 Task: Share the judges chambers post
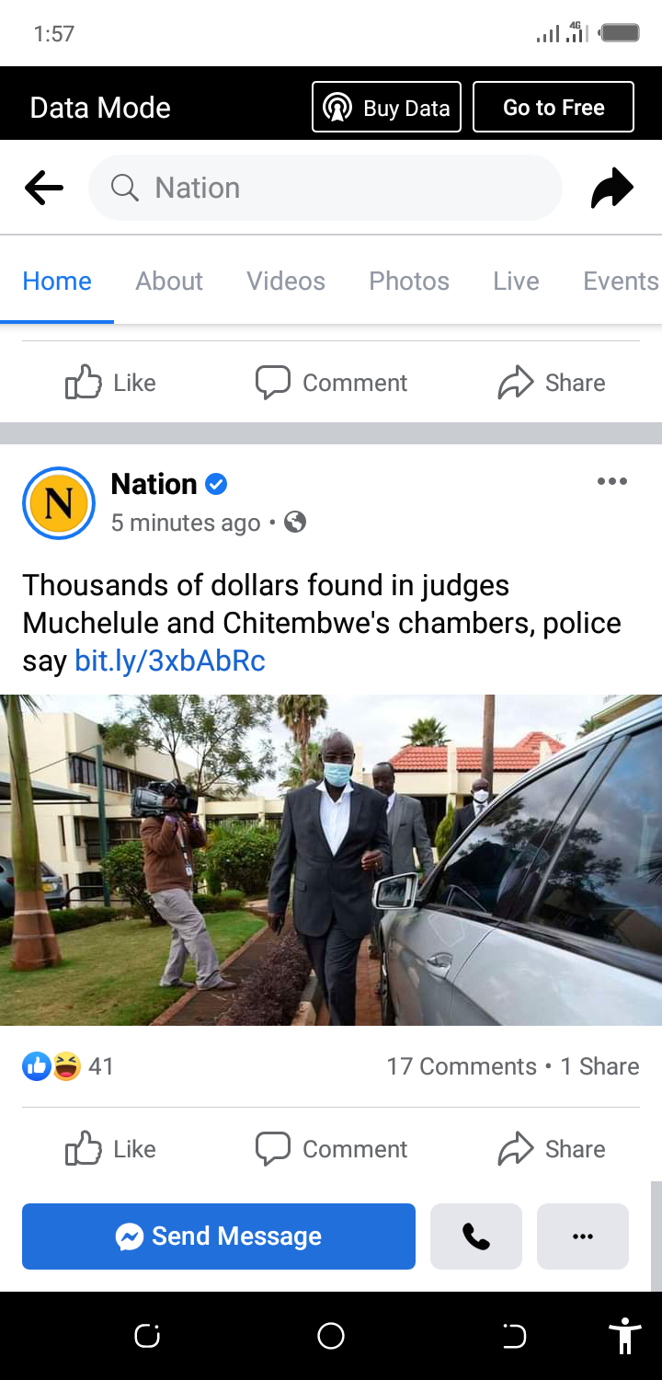(552, 1149)
